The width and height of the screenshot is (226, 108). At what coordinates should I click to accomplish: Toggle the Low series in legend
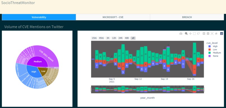point(213,50)
